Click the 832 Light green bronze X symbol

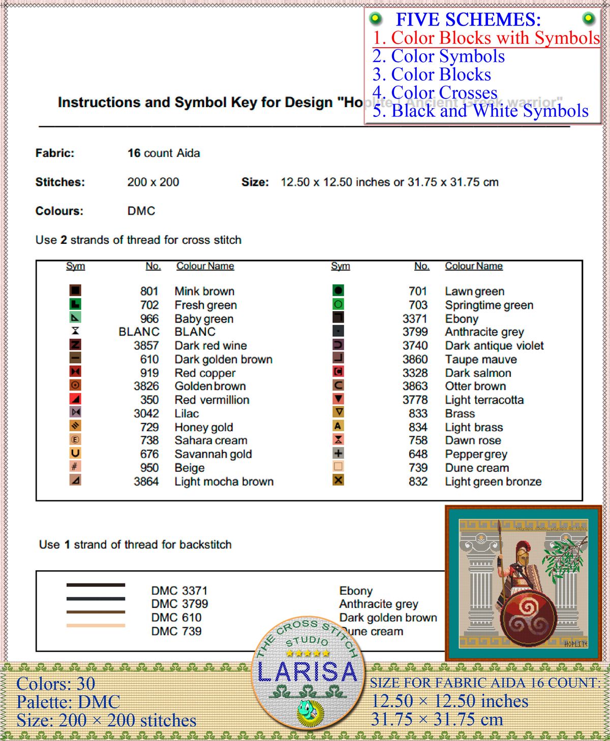tap(338, 480)
